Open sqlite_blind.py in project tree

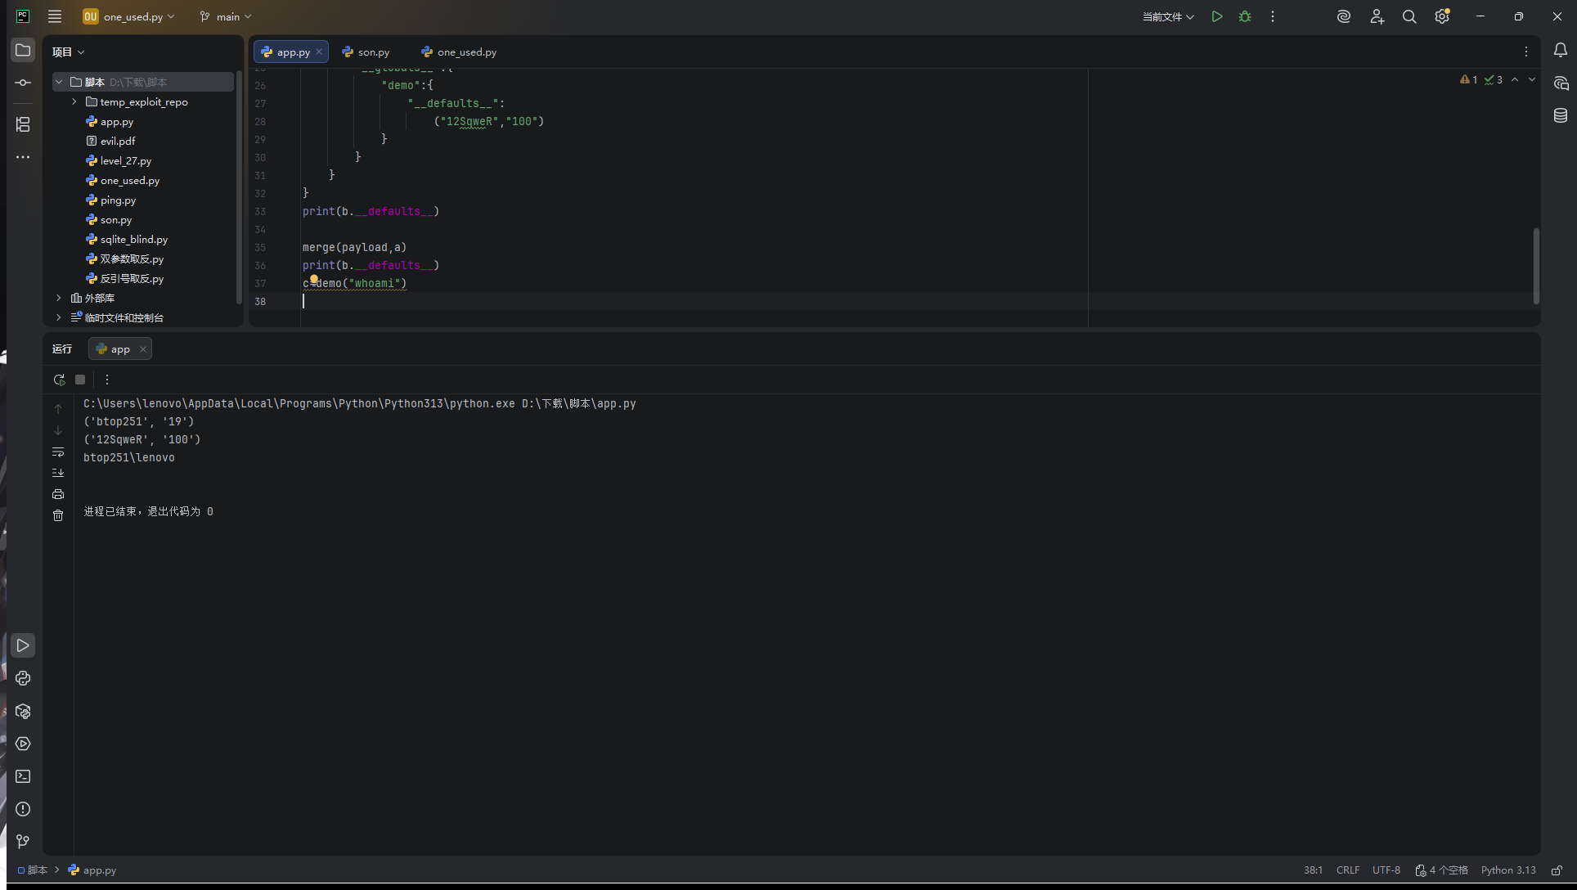coord(134,239)
